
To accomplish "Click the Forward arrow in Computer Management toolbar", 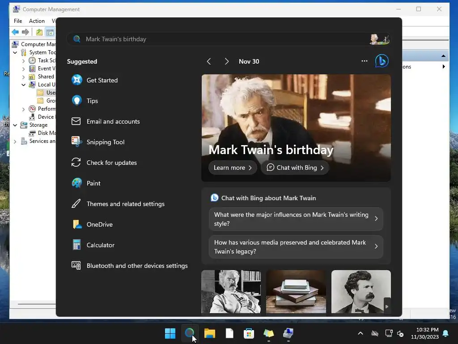I will 25,32.
